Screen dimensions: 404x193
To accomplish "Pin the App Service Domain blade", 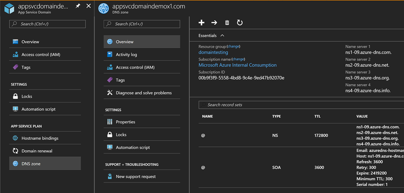I will [78, 6].
